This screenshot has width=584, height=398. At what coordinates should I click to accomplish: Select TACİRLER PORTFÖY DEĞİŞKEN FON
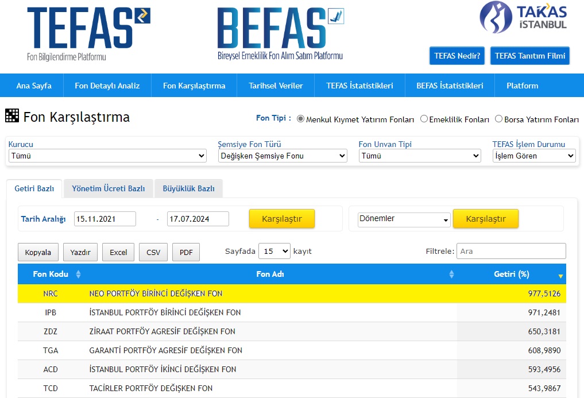pyautogui.click(x=151, y=389)
